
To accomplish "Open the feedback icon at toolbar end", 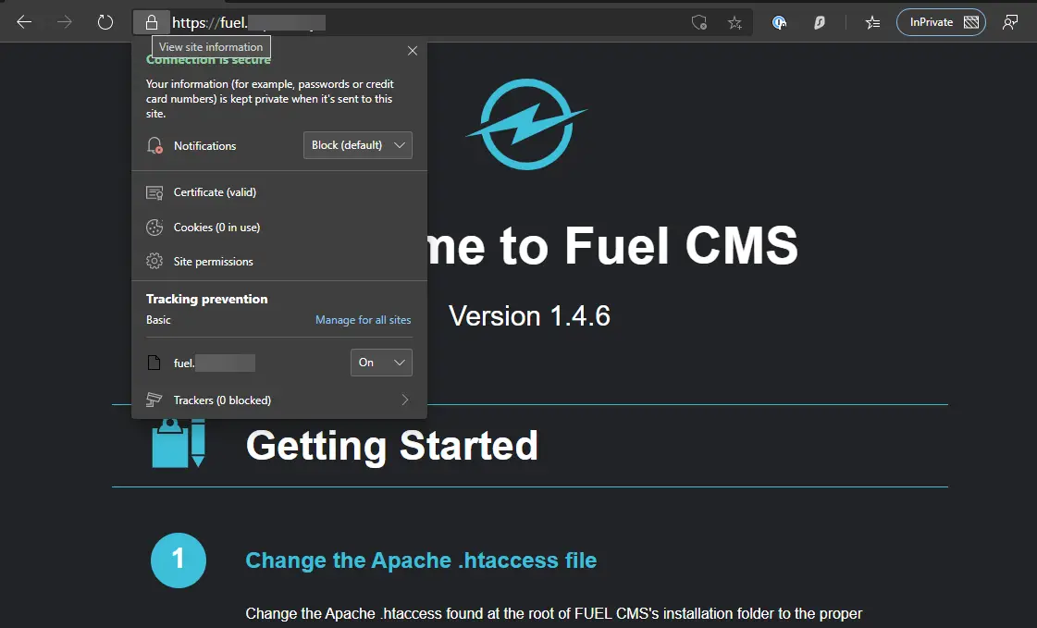I will coord(1010,22).
